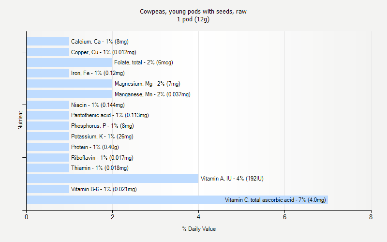Click the Calcium, Ca bar
Viewport: 387px width, 242px height.
48,42
